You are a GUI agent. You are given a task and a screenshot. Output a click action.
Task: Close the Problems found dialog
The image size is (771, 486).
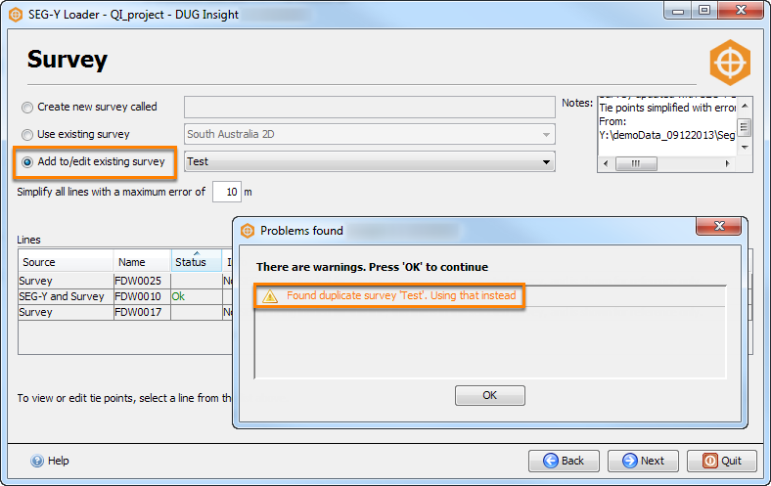[x=718, y=226]
